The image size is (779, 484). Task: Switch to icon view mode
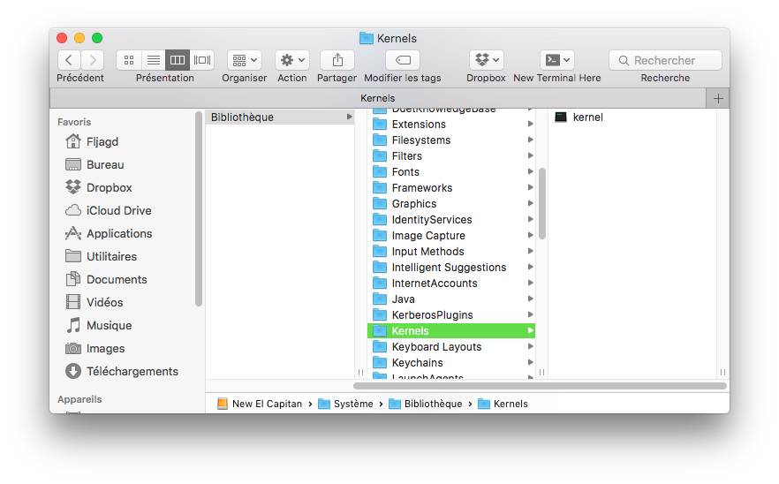coord(129,60)
